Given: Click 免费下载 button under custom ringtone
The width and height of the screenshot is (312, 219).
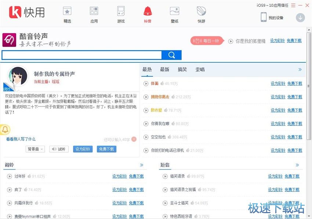Looking at the screenshot, I should [x=106, y=149].
